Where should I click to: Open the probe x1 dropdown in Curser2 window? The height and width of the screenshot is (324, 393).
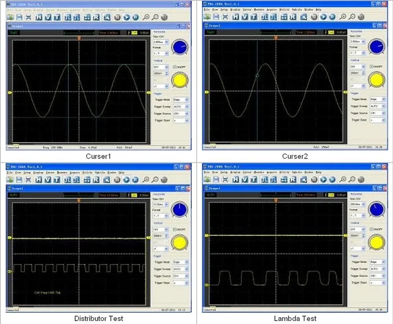[x=357, y=86]
